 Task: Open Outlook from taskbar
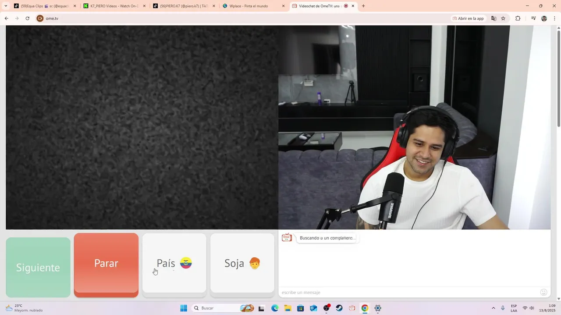click(313, 308)
